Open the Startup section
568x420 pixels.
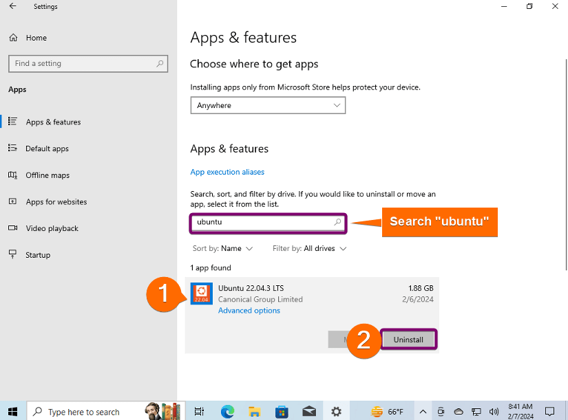coord(38,255)
